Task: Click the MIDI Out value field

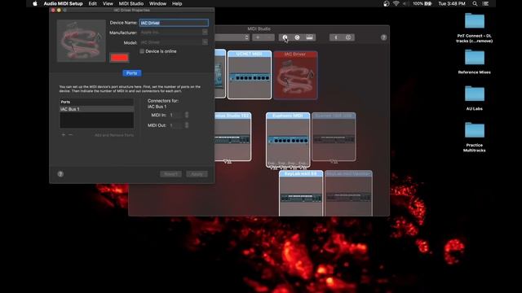Action: coord(176,125)
